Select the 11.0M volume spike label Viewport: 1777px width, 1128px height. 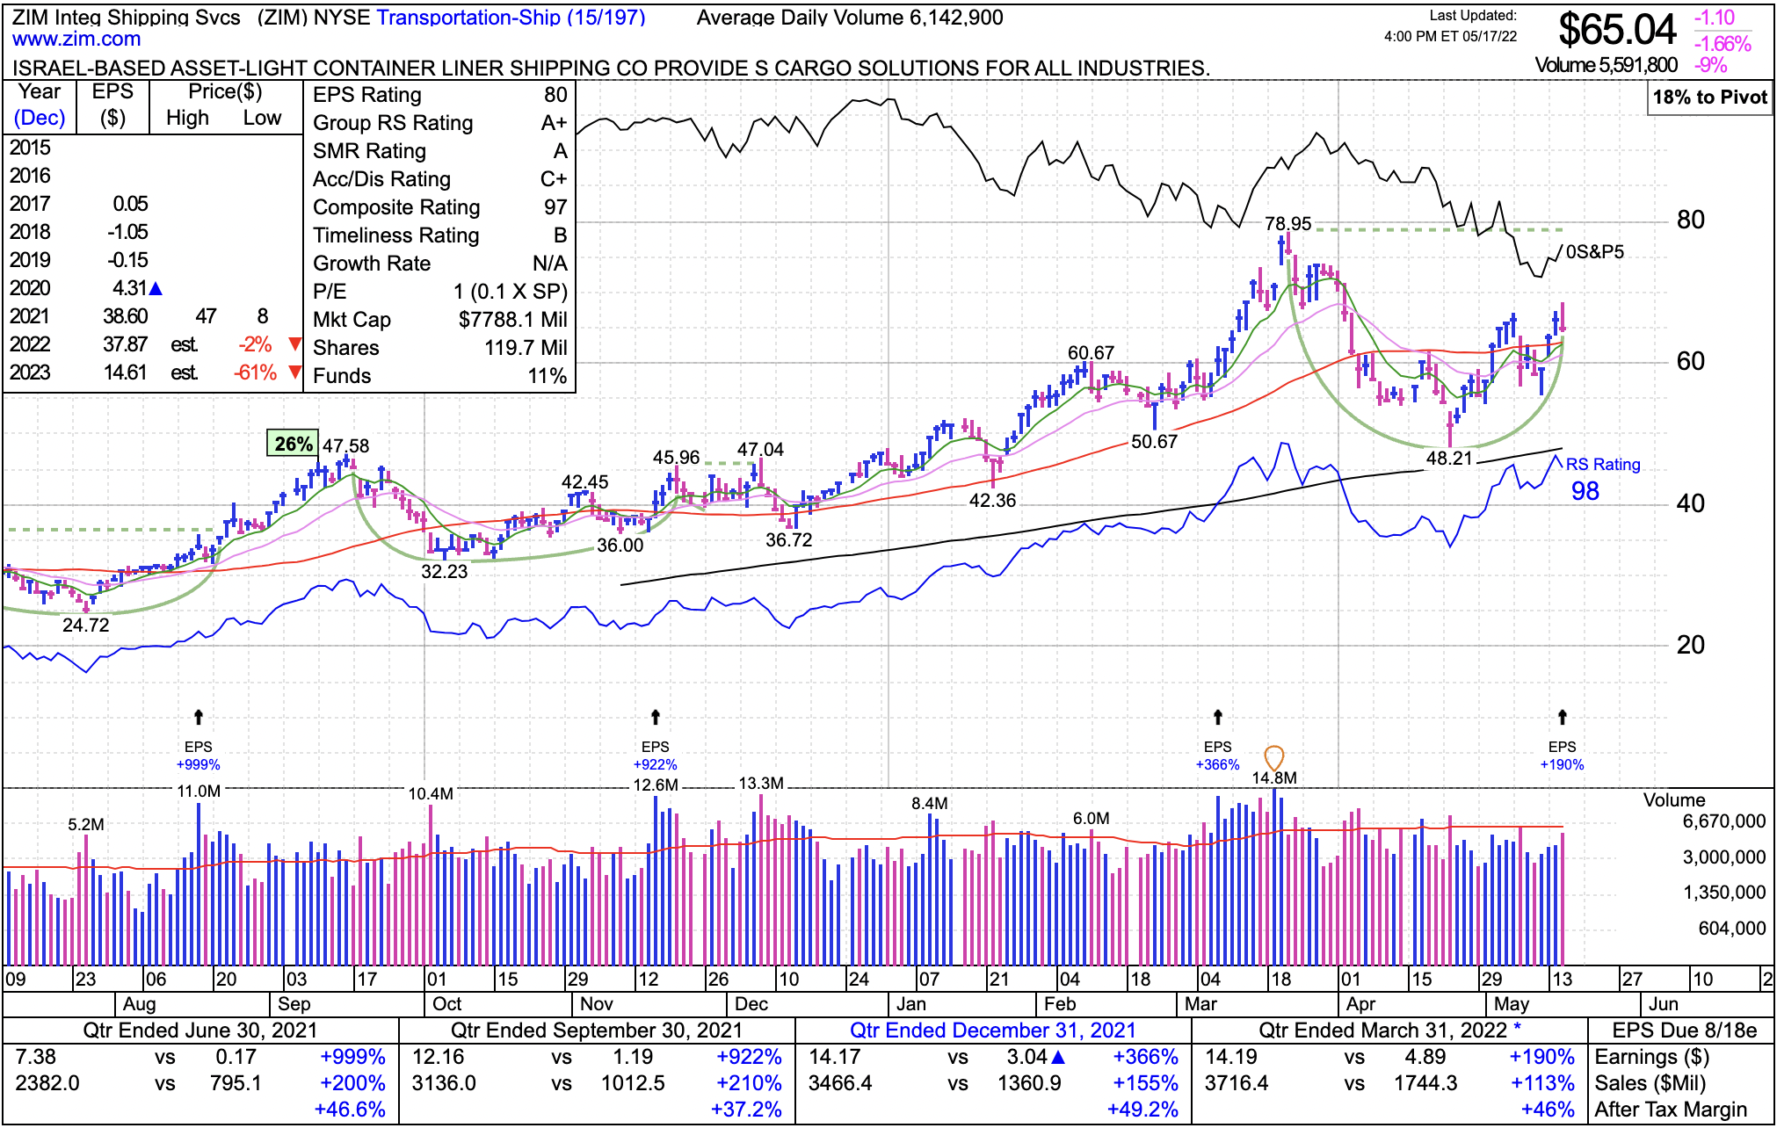click(199, 792)
